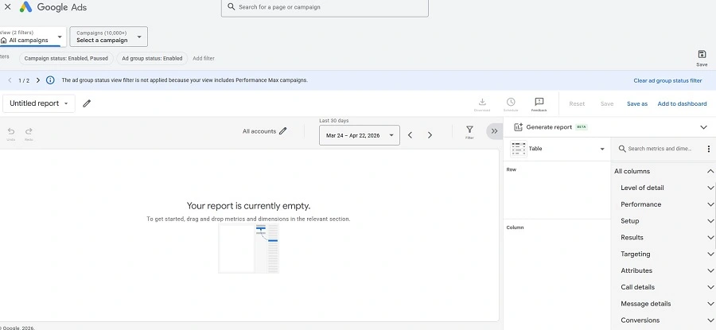Open the All campaigns view dropdown
Image resolution: width=716 pixels, height=330 pixels.
point(33,37)
